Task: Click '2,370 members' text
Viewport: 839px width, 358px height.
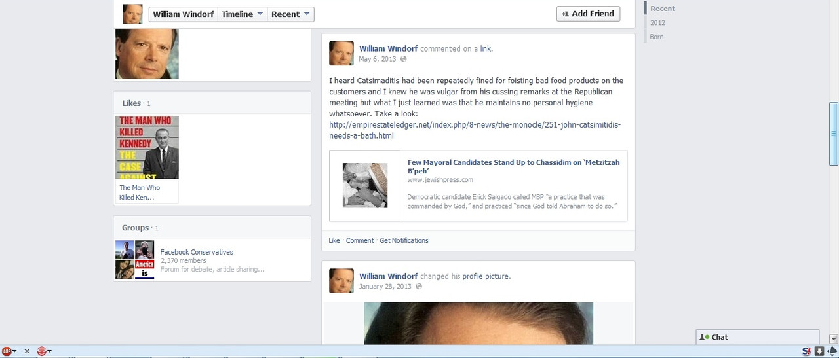Action: 183,260
